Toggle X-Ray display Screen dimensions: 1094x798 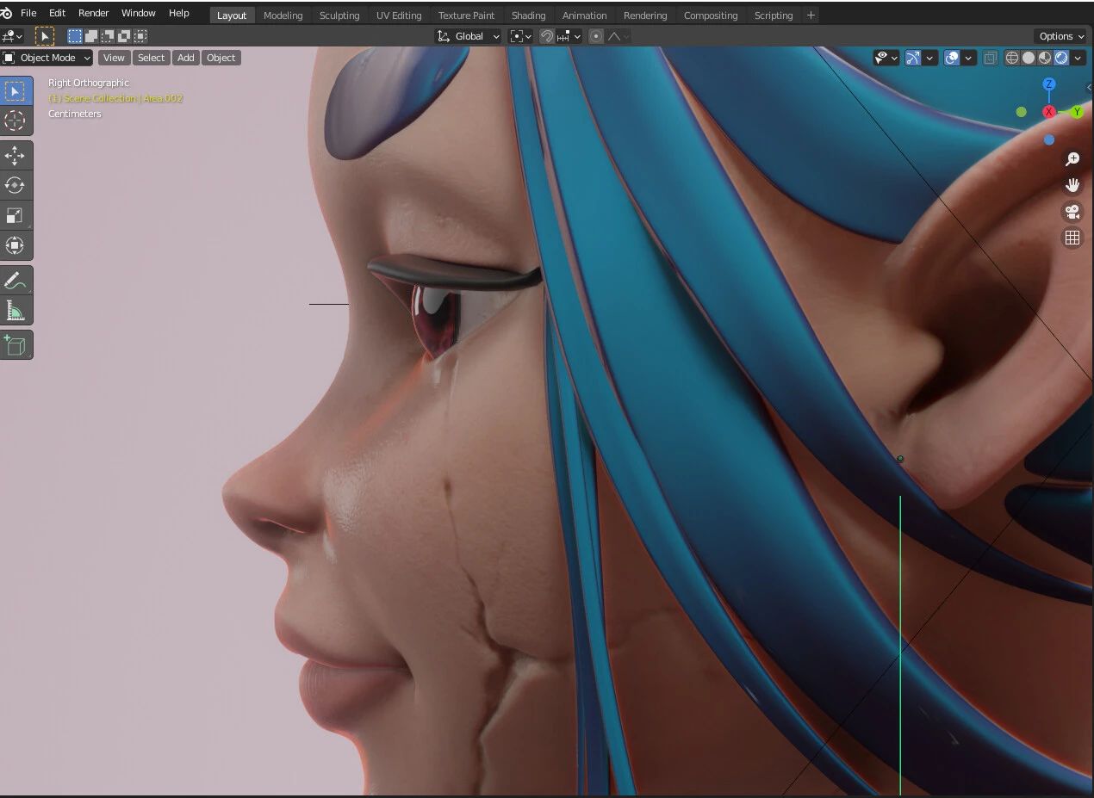(x=991, y=58)
